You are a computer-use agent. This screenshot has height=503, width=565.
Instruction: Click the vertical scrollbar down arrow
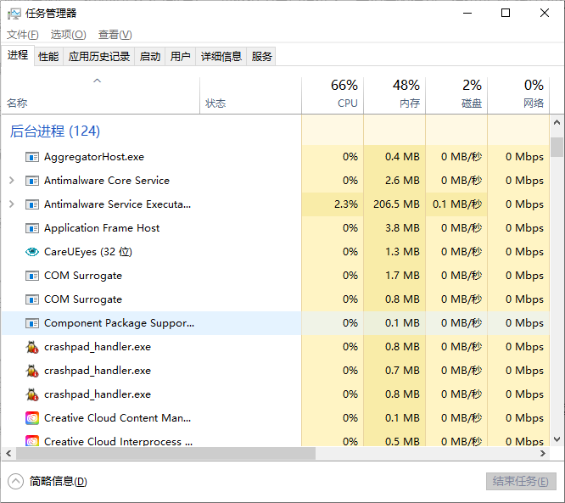tap(557, 439)
